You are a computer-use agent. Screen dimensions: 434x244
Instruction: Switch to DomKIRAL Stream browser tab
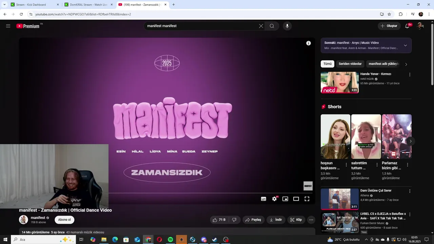point(88,5)
